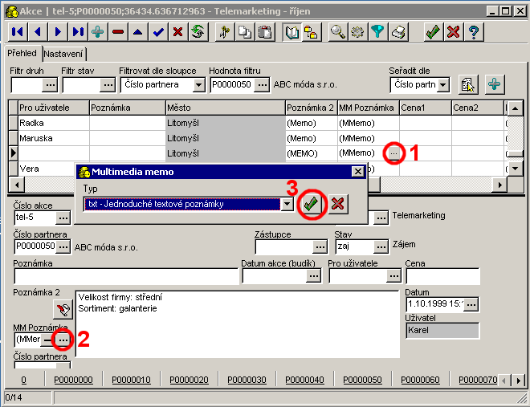Jump to last record in toolbar
The height and width of the screenshot is (407, 530).
pyautogui.click(x=77, y=32)
